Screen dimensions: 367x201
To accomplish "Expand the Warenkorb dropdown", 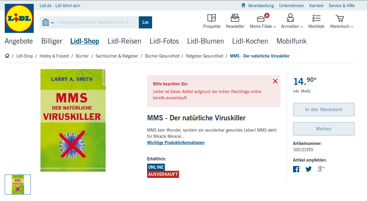I will point(342,26).
